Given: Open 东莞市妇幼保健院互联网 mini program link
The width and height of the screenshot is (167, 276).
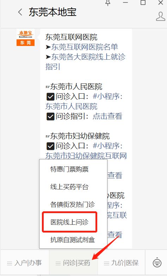Looking at the screenshot, I should (x=86, y=156).
